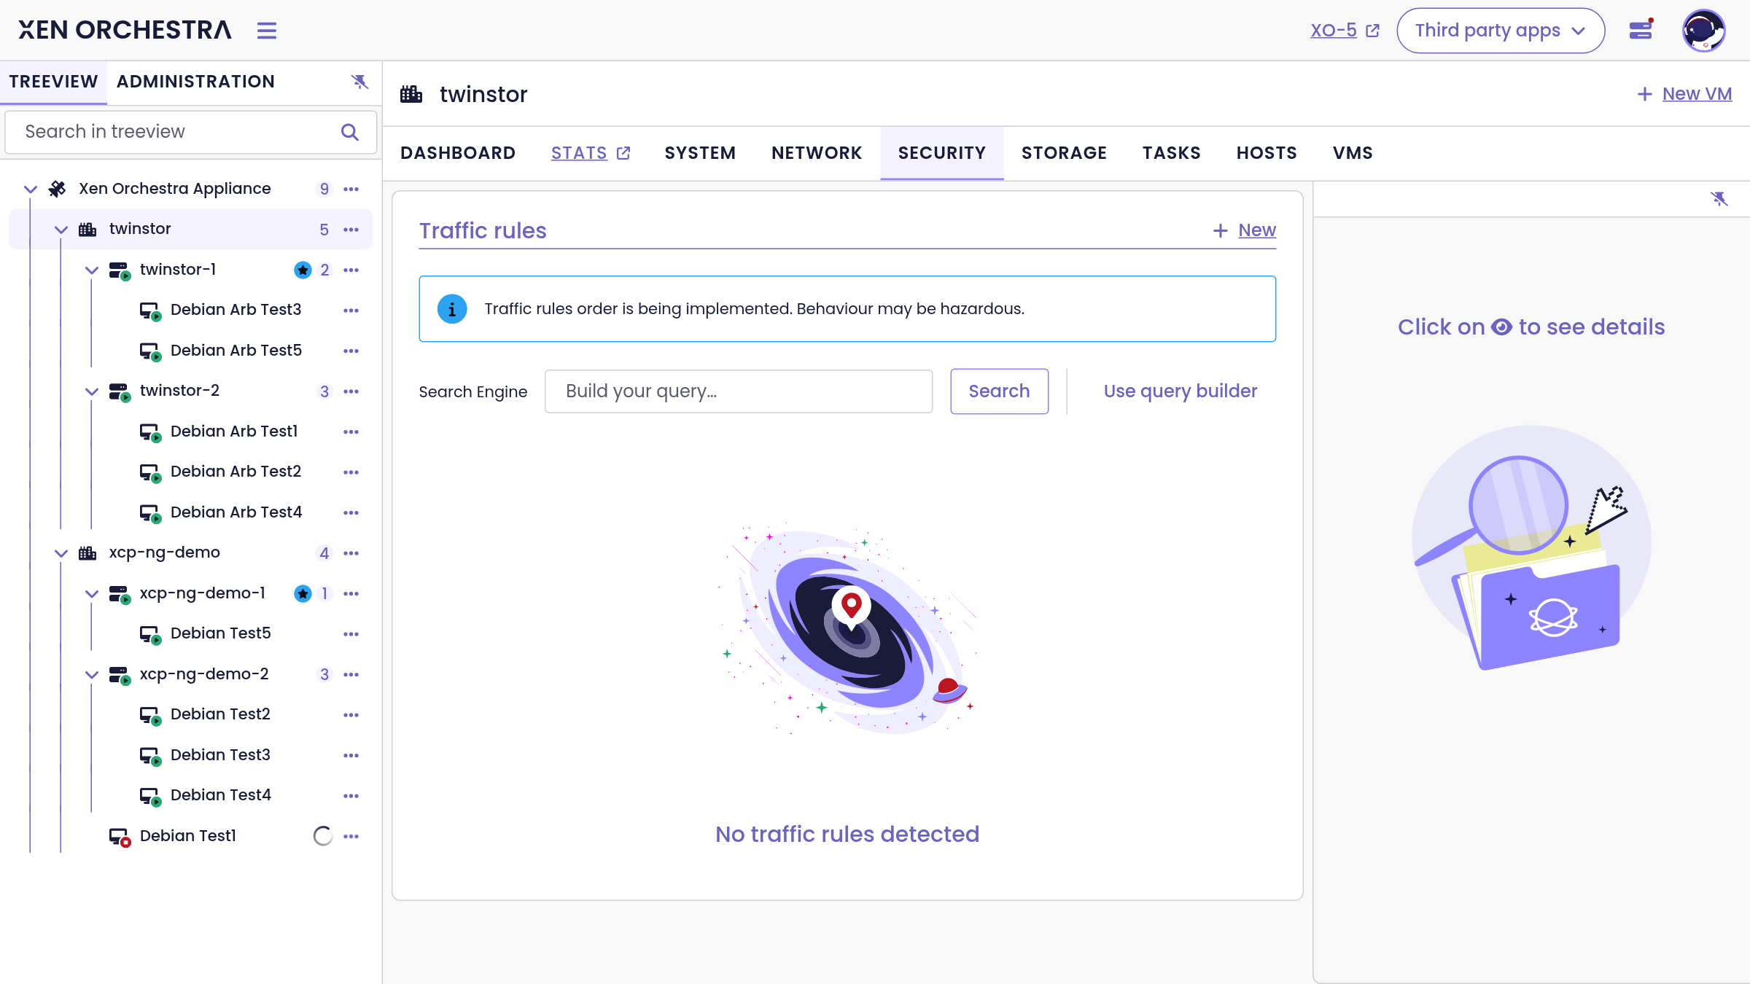Screen dimensions: 1750x984
Task: Collapse the Xen Orchestra Appliance tree node
Action: [31, 190]
